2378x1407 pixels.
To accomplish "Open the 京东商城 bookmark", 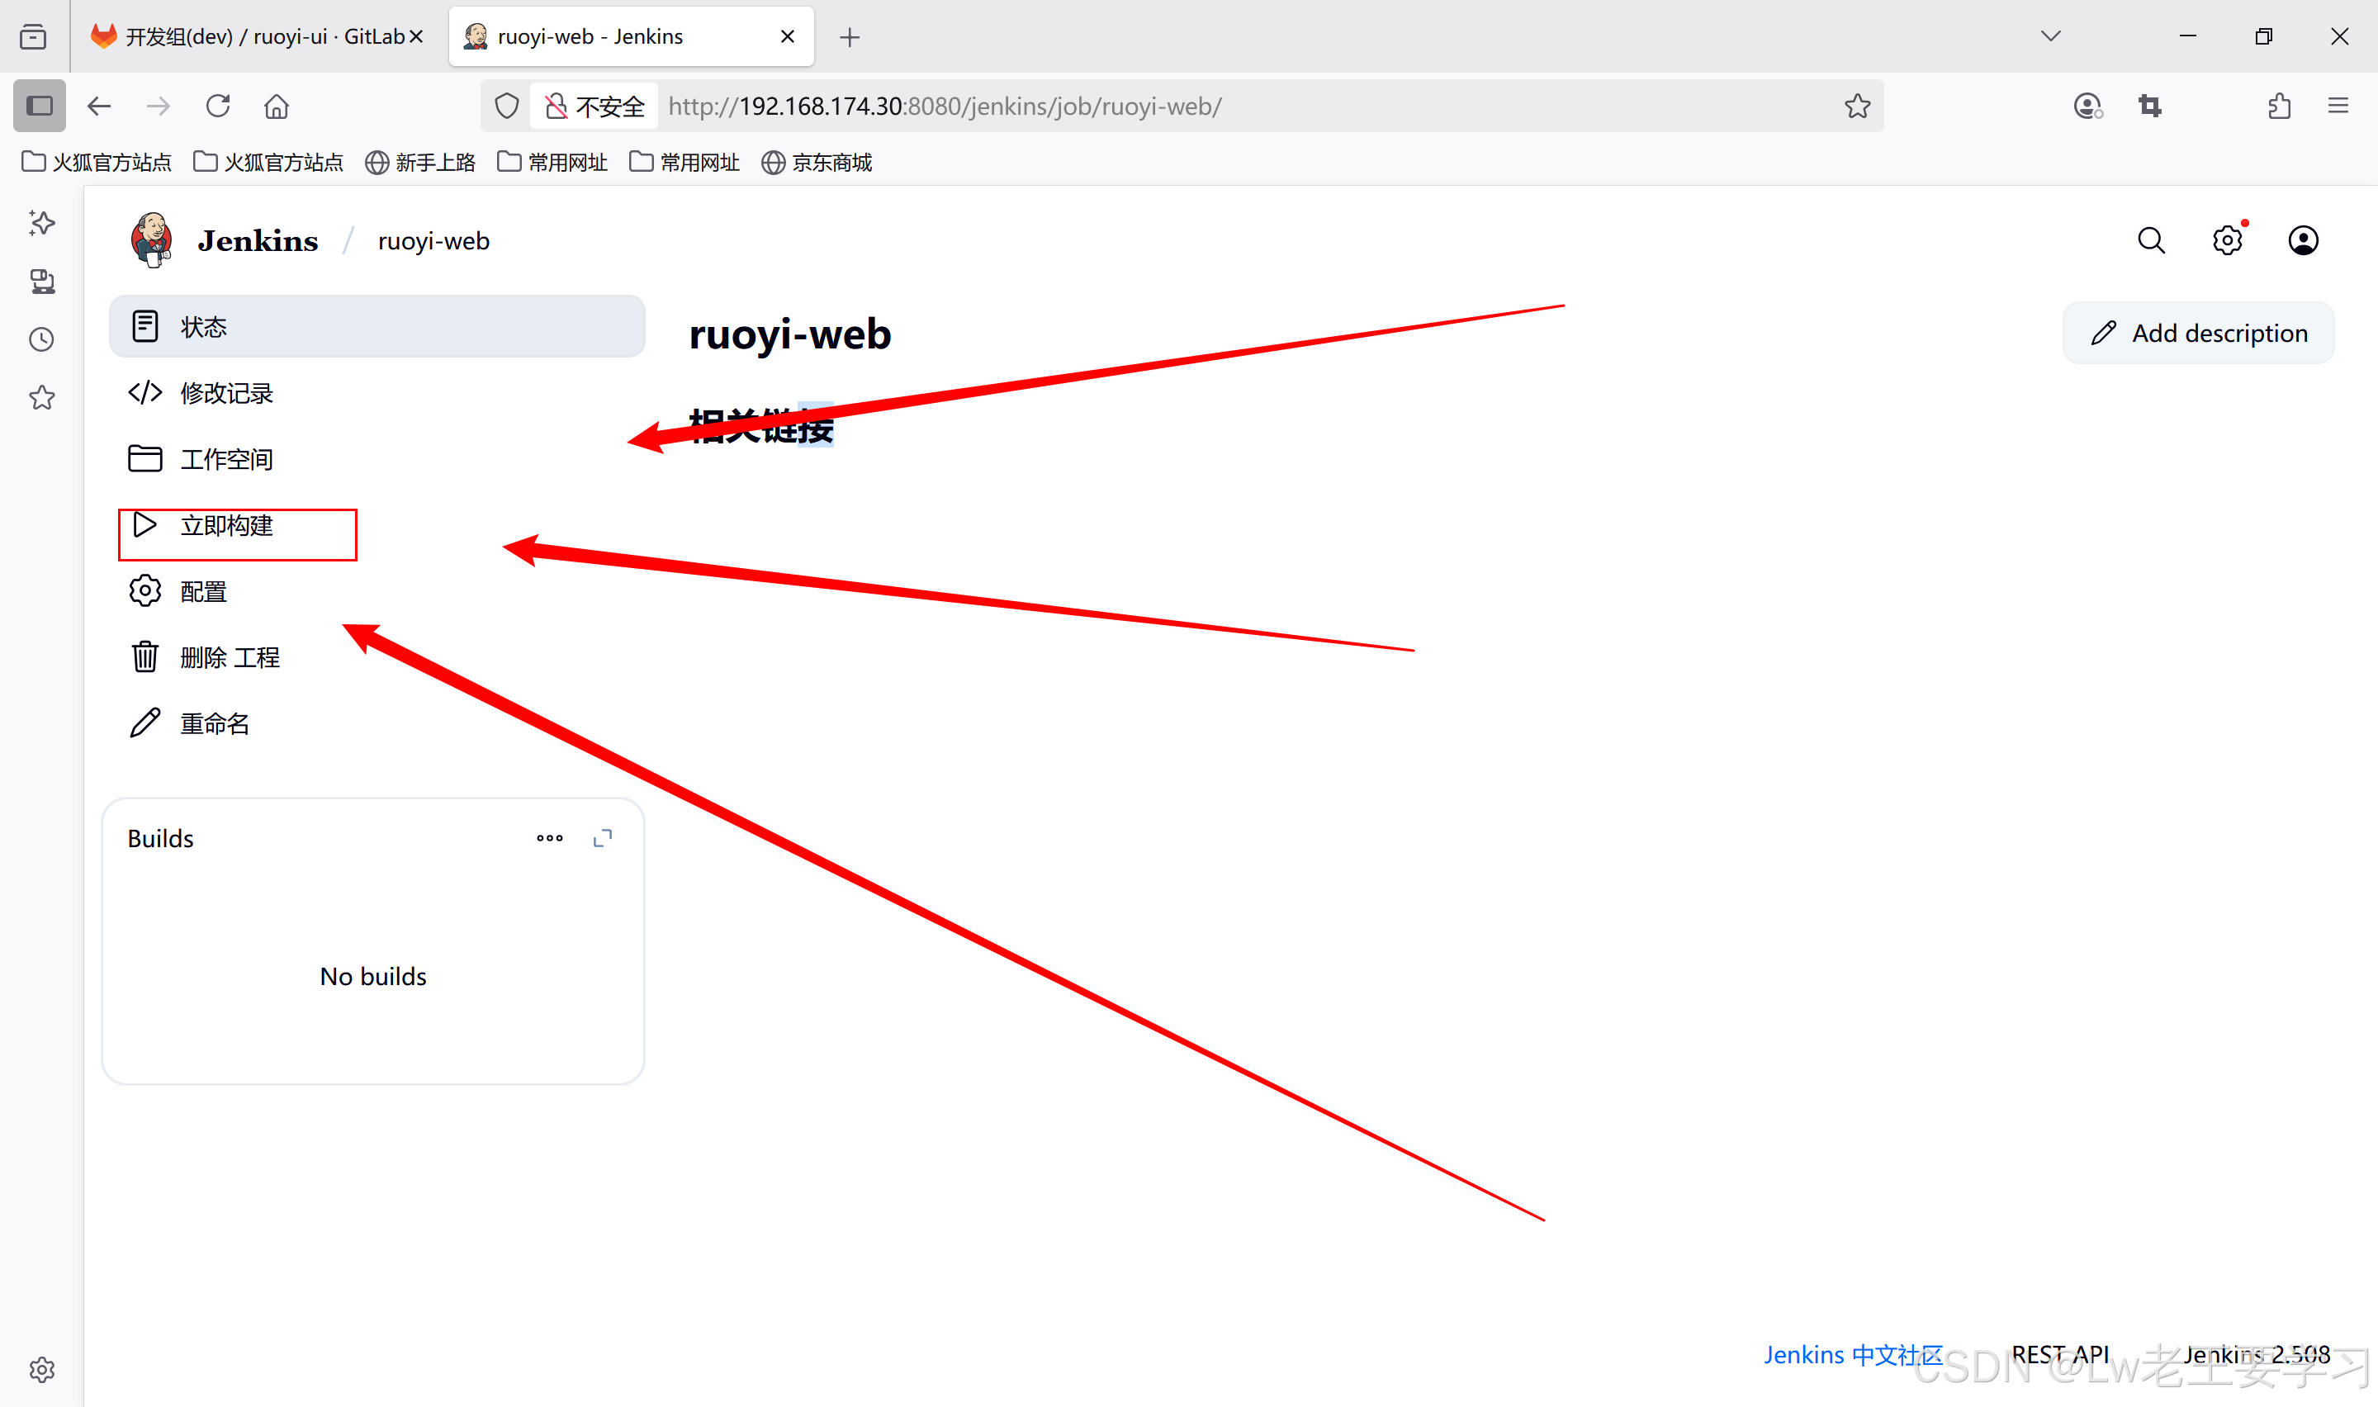I will (817, 163).
